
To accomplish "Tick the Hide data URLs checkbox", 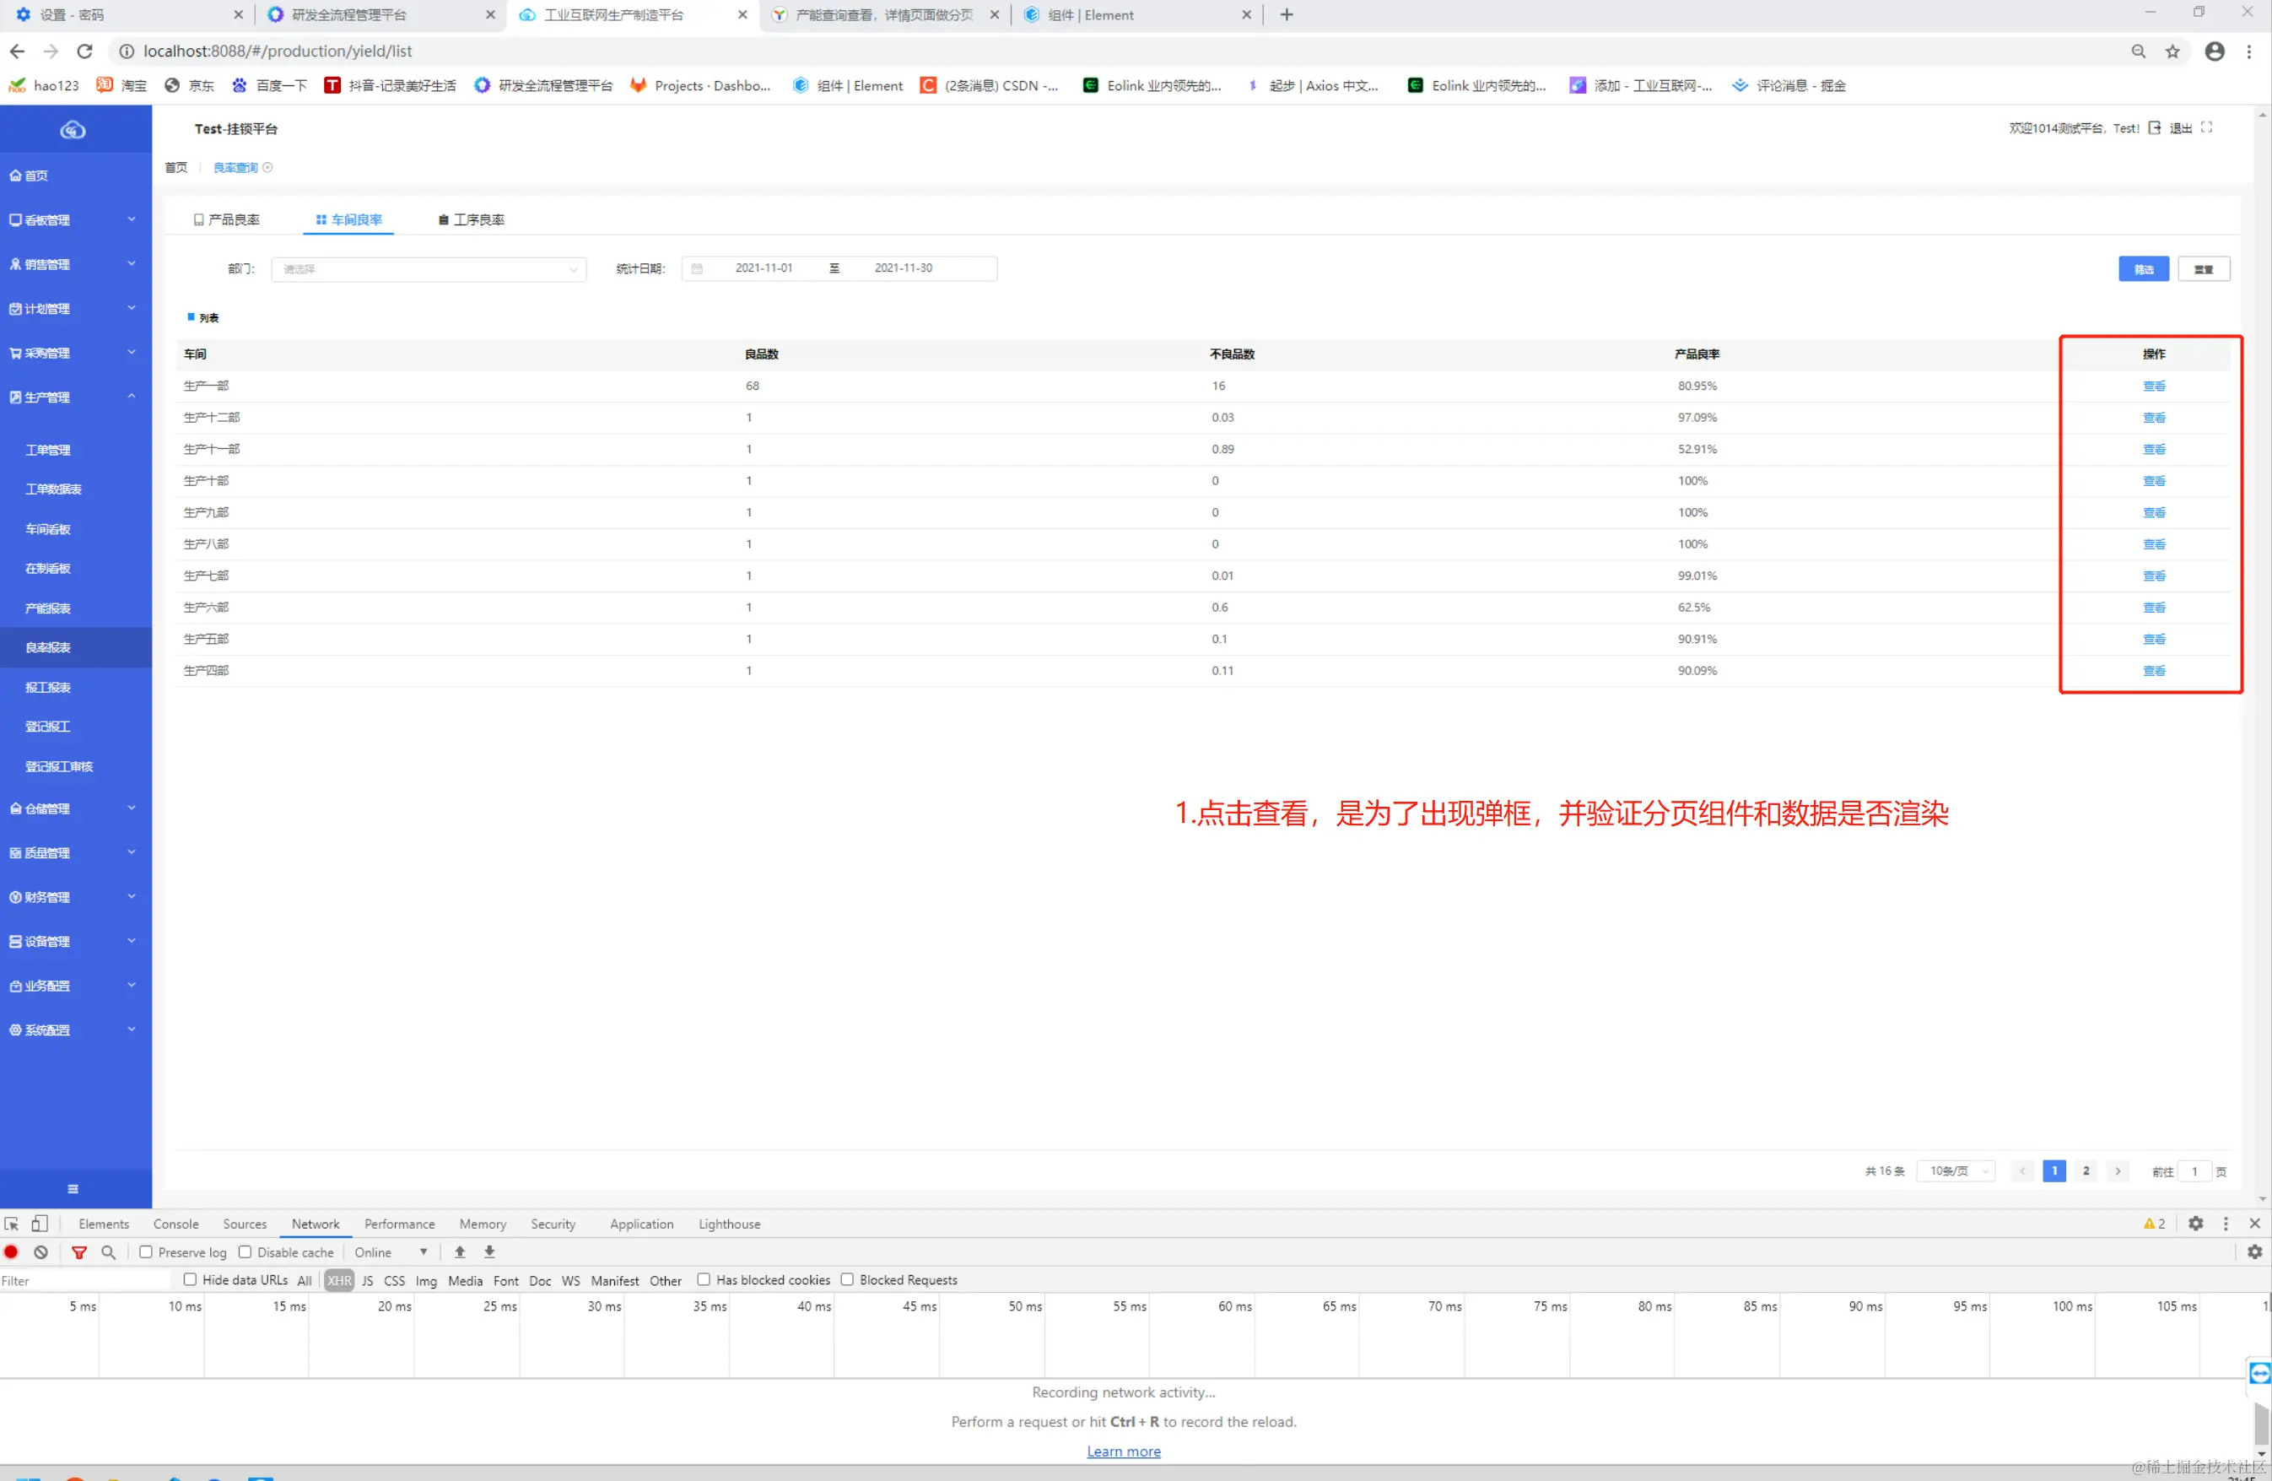I will 190,1279.
